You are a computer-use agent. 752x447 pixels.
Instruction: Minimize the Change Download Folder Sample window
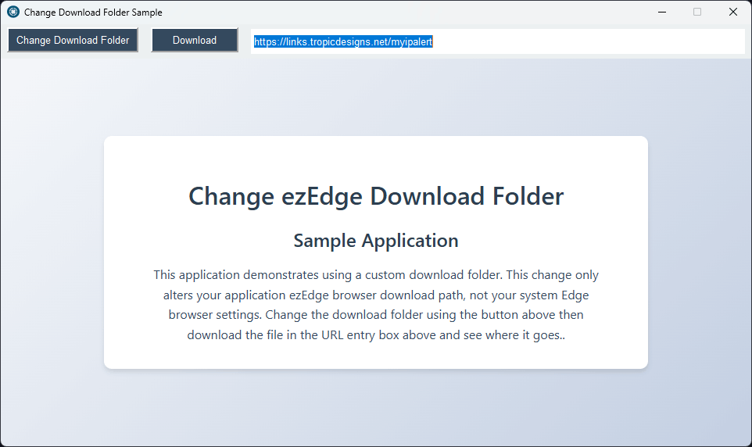[x=662, y=12]
